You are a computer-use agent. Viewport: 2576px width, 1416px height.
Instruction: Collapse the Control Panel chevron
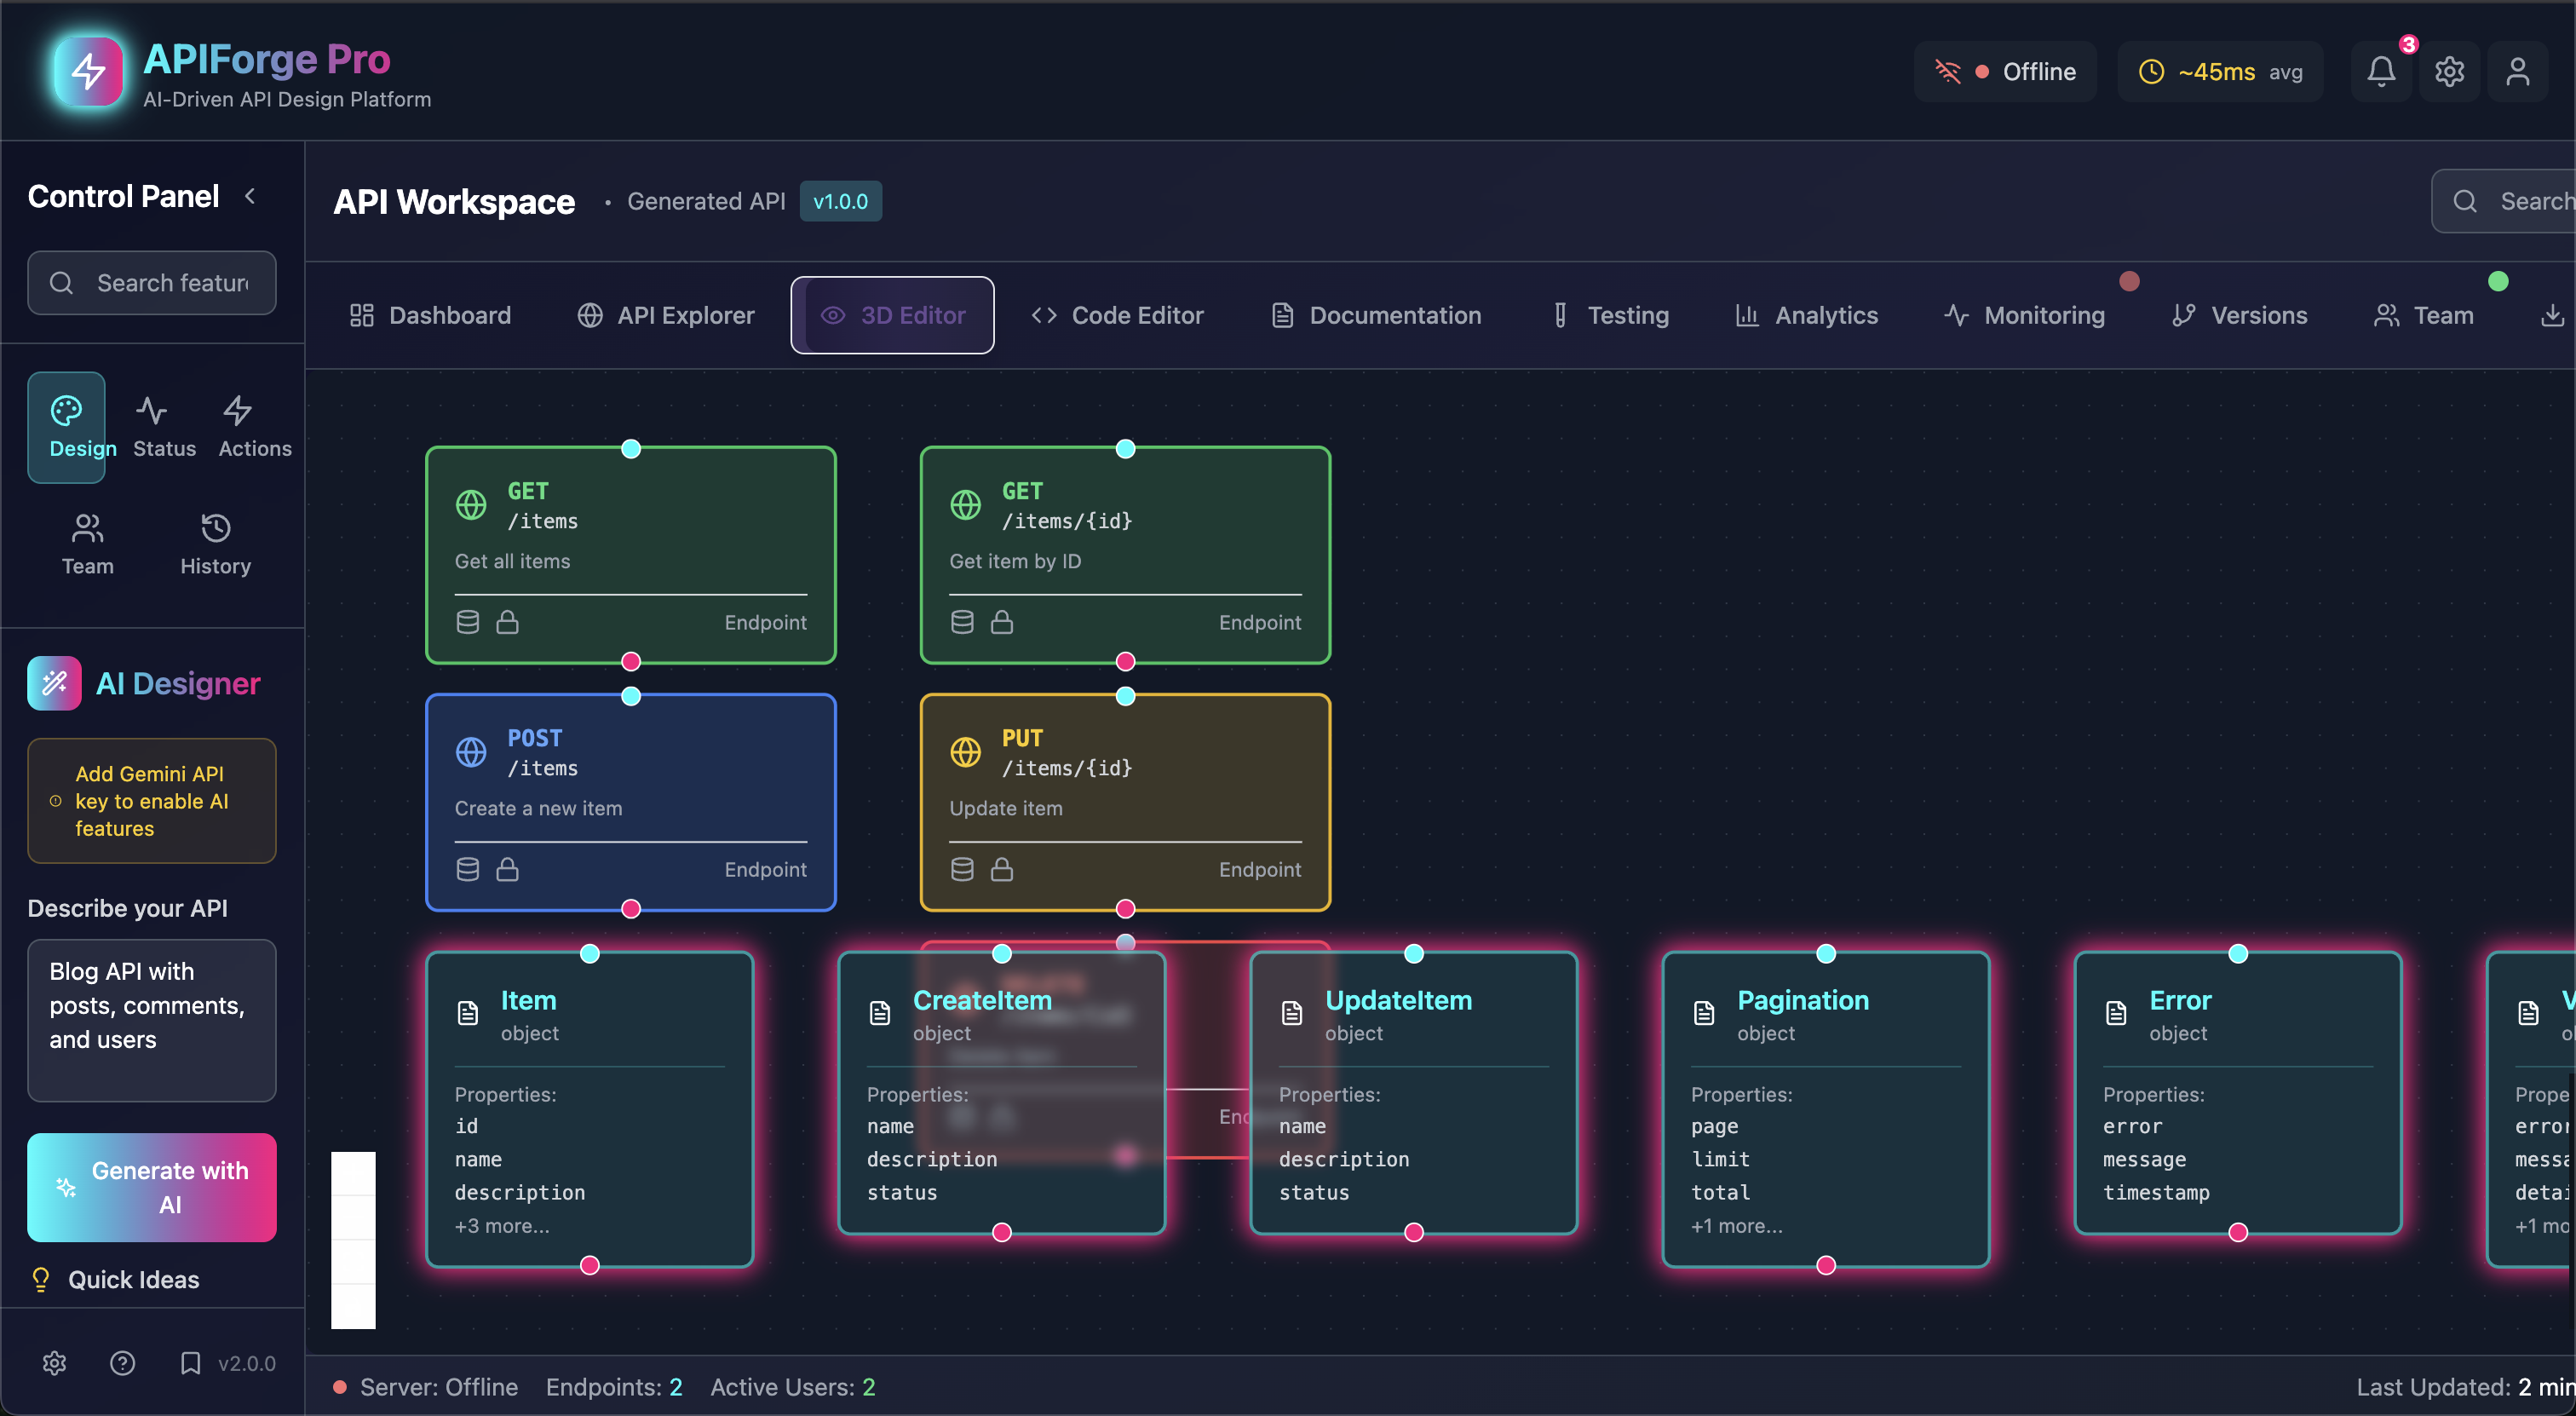pyautogui.click(x=251, y=196)
